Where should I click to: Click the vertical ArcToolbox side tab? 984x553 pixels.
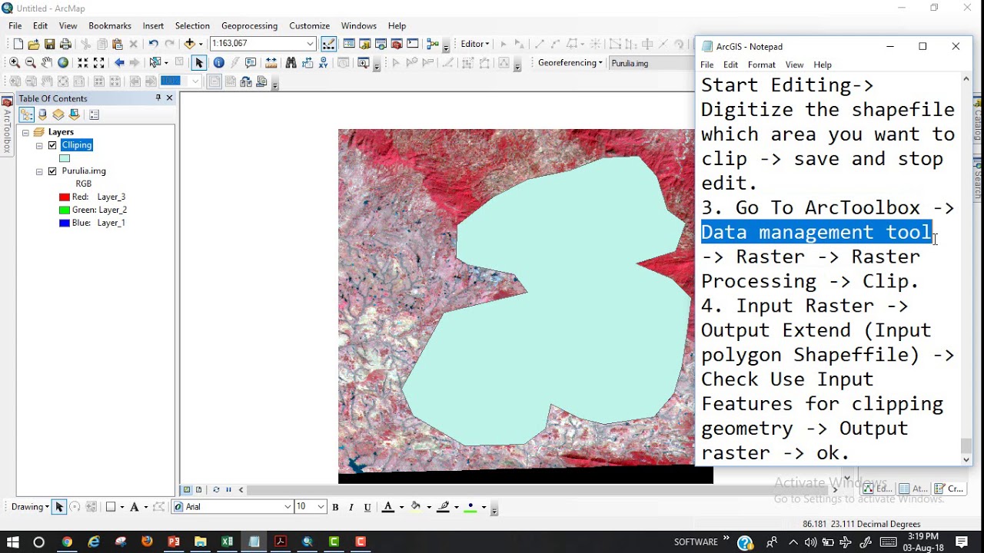tap(7, 124)
